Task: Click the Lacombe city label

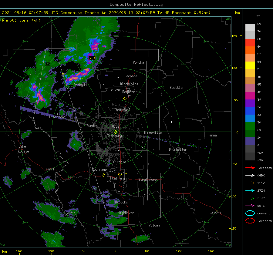Action: click(x=131, y=76)
